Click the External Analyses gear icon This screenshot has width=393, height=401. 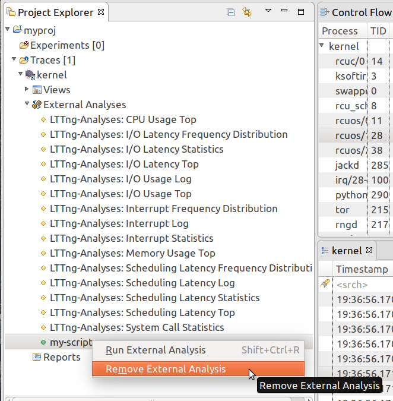[x=37, y=105]
